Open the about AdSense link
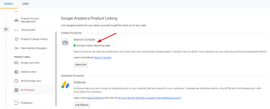 pos(95,98)
